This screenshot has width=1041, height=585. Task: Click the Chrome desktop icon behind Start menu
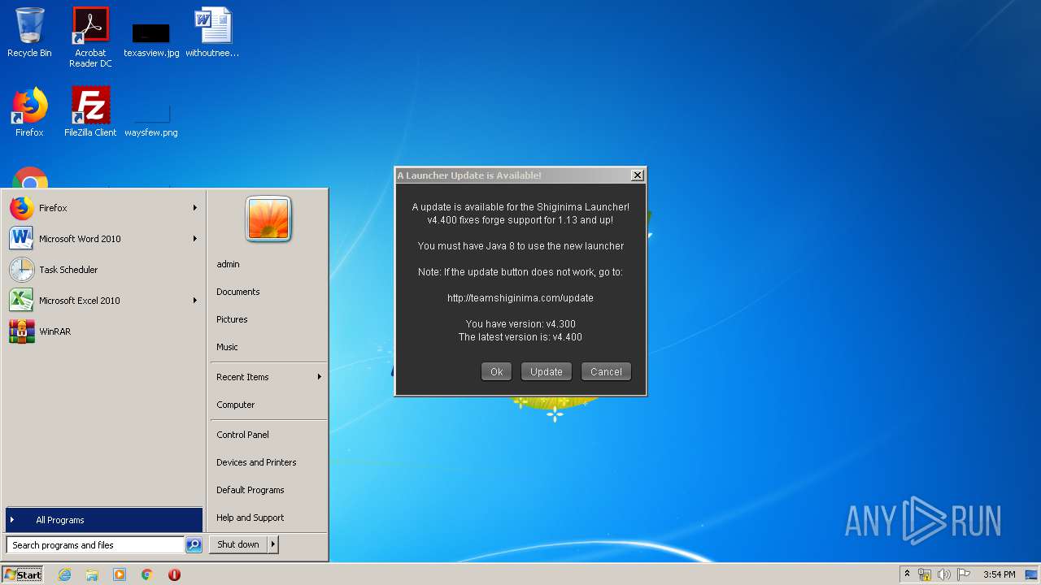click(30, 178)
